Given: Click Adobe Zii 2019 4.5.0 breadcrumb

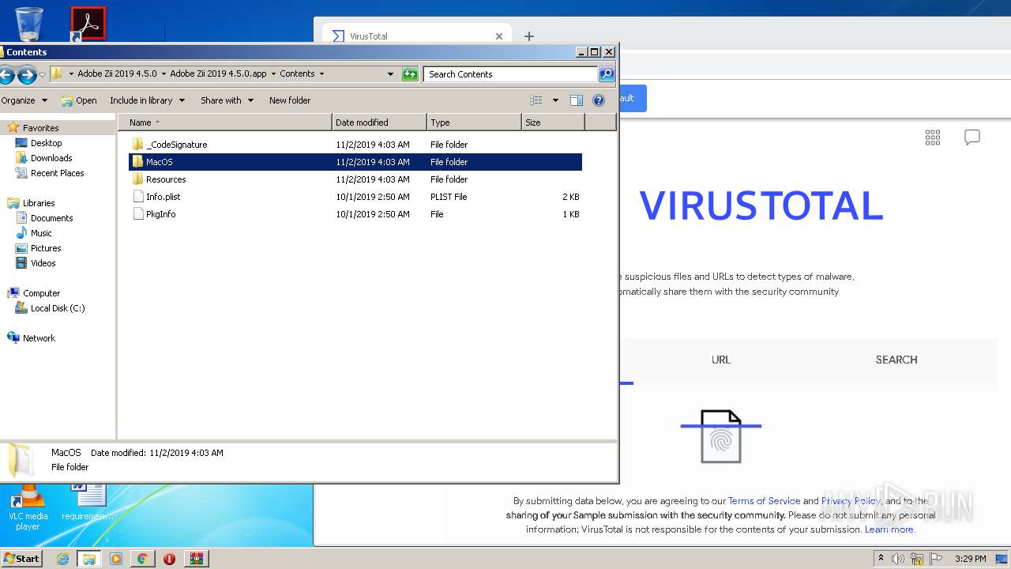Looking at the screenshot, I should 117,73.
